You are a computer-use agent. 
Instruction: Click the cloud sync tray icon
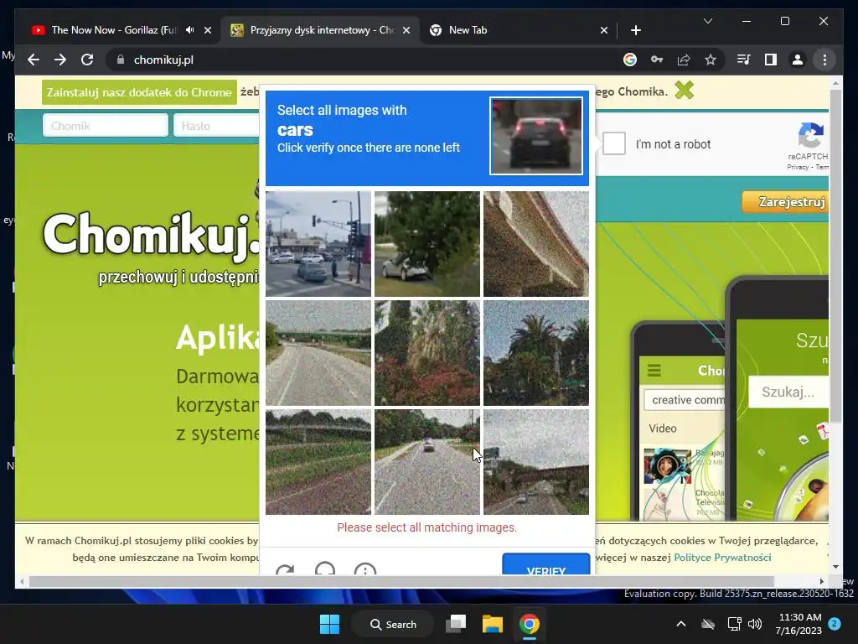pyautogui.click(x=708, y=624)
